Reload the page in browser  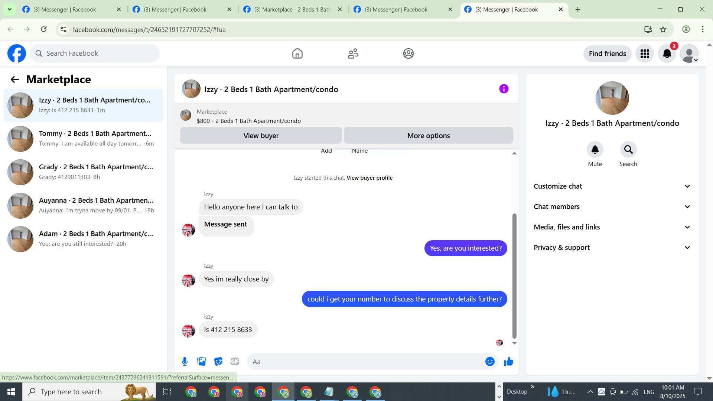[43, 29]
